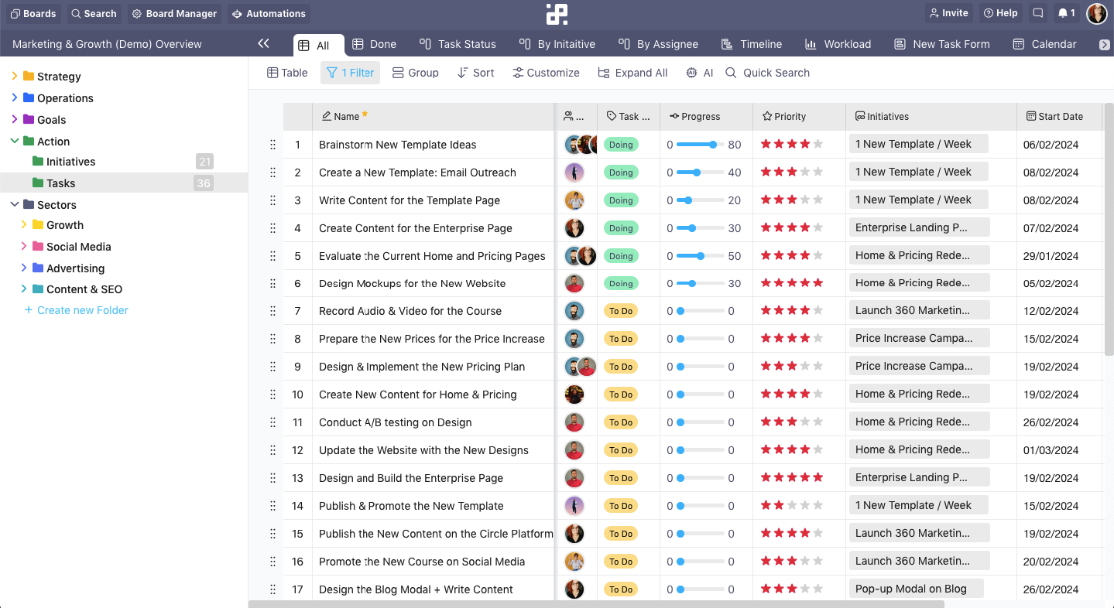Click the Search icon in the top bar
Image resolution: width=1114 pixels, height=608 pixels.
click(x=93, y=13)
